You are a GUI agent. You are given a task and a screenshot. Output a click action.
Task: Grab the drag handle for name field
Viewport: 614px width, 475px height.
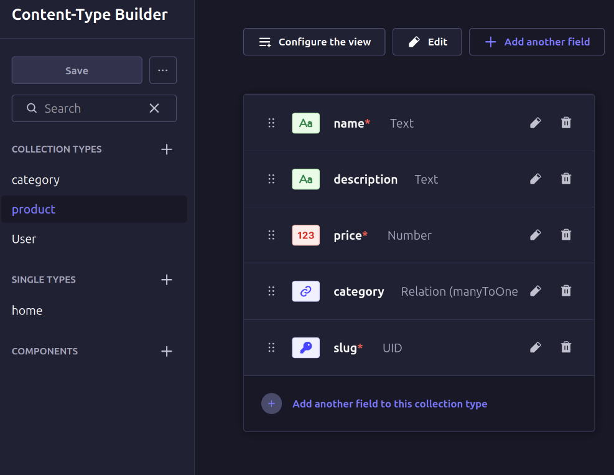point(271,123)
